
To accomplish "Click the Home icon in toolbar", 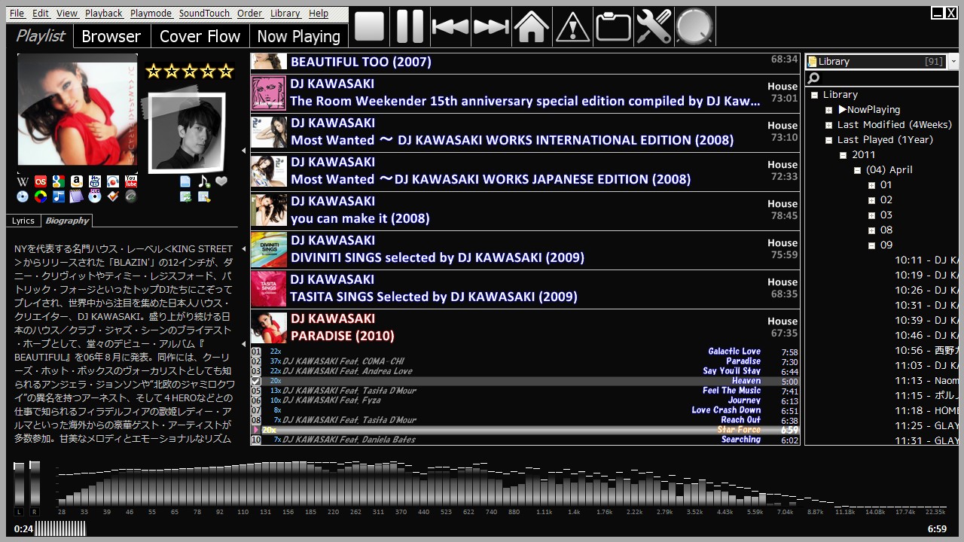I will click(531, 26).
